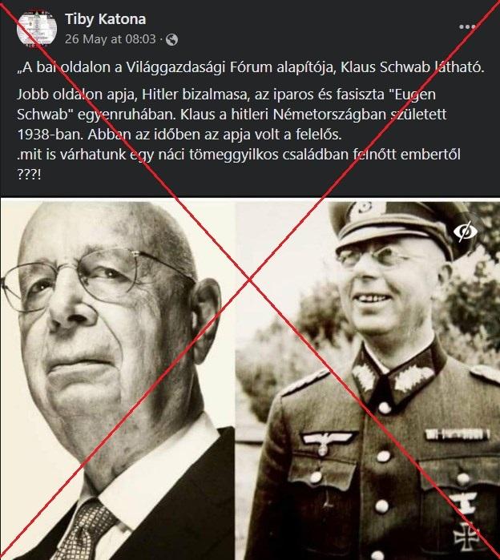Open the right photo of uniformed officer

[x=368, y=379]
